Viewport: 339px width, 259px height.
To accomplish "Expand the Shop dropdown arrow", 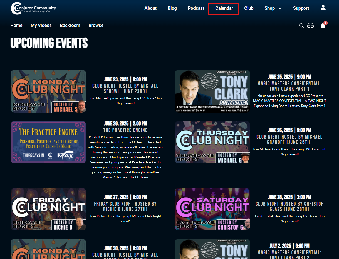I will (280, 8).
